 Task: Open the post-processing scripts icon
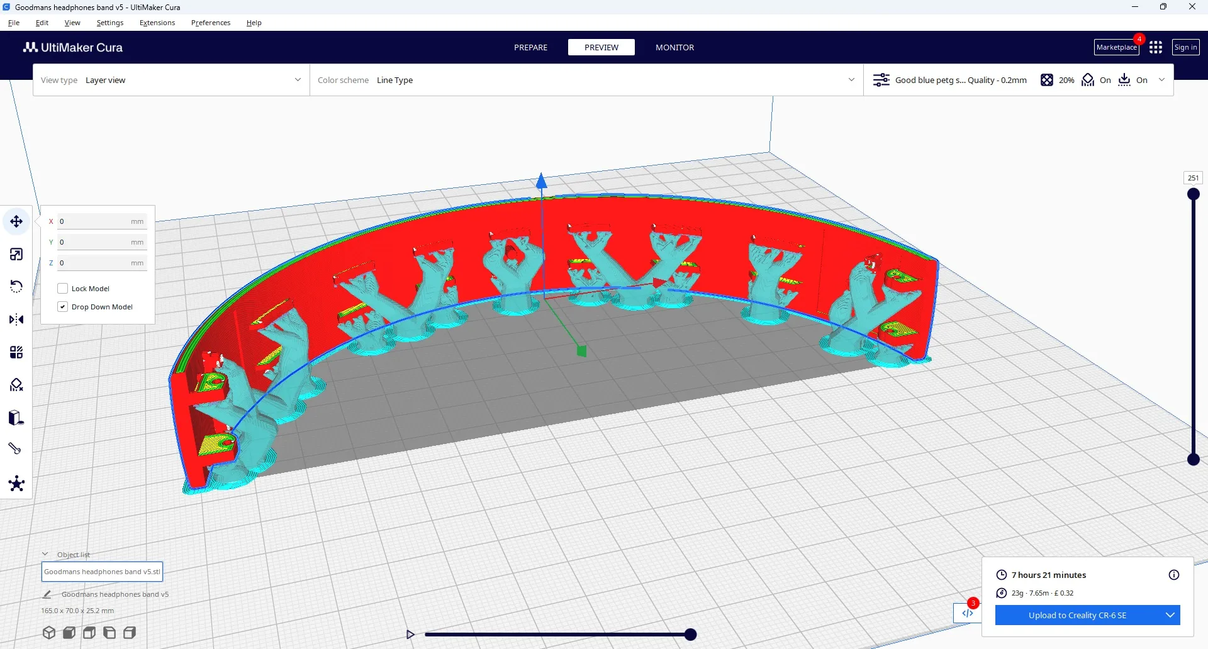click(968, 613)
